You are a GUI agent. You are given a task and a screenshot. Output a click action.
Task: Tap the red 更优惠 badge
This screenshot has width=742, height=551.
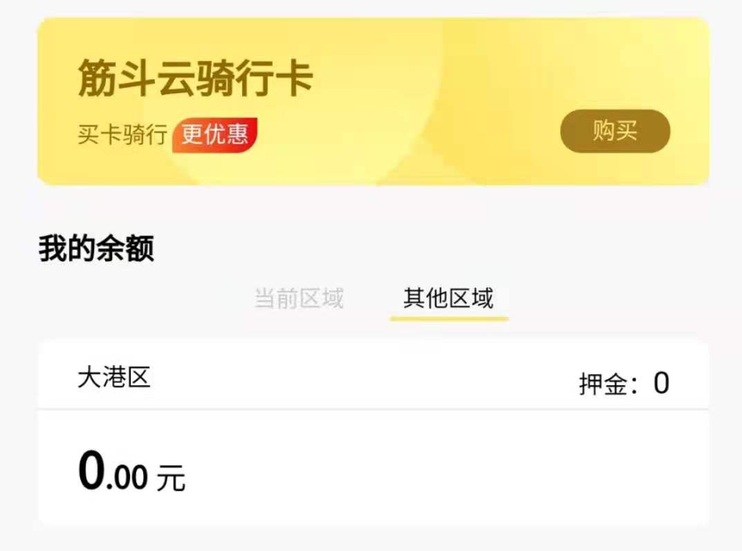coord(214,134)
